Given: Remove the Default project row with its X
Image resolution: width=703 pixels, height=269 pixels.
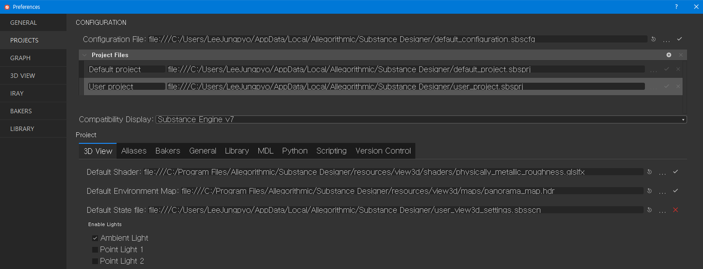Looking at the screenshot, I should tap(678, 69).
